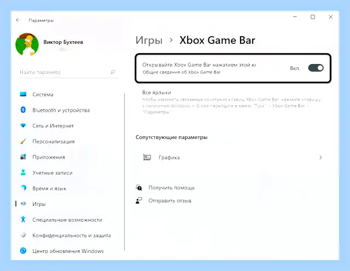
Task: Go to Время и язык settings
Action: click(x=49, y=188)
